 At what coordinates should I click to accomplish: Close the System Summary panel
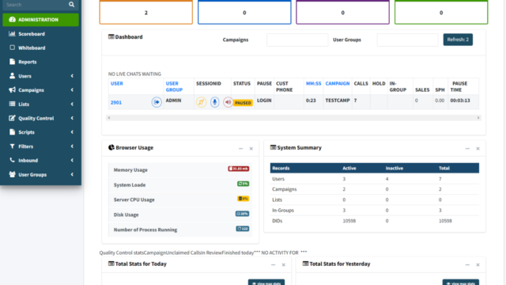pos(478,149)
